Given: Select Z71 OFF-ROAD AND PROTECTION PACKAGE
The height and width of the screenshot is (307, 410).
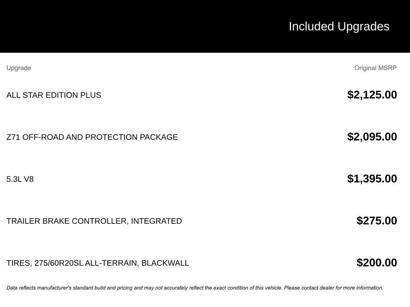Looking at the screenshot, I should (92, 137).
